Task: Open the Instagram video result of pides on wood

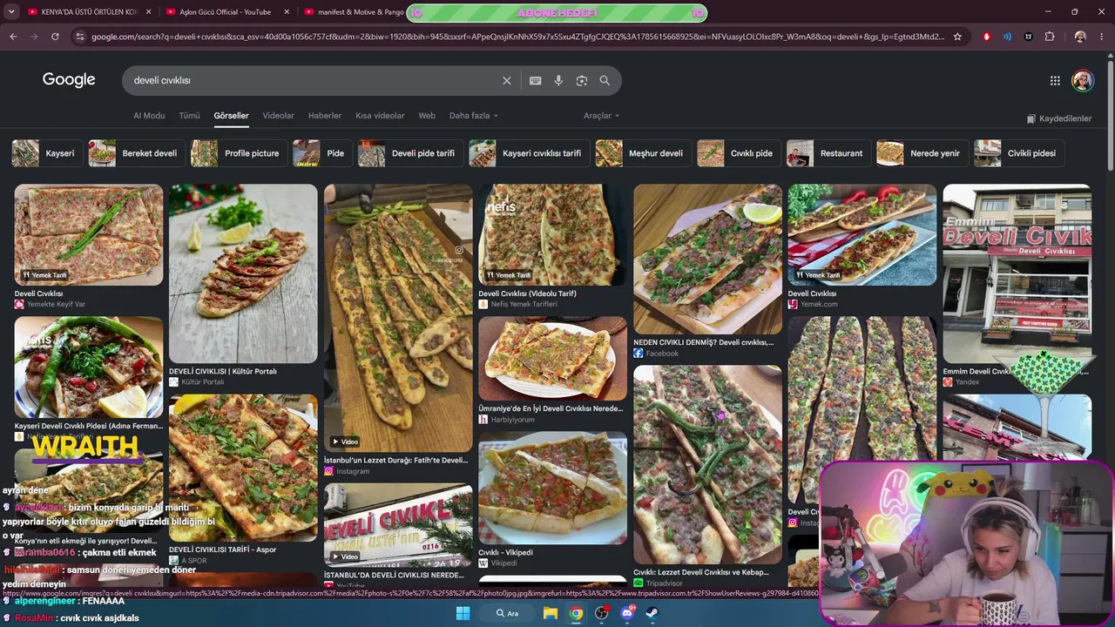Action: [398, 318]
